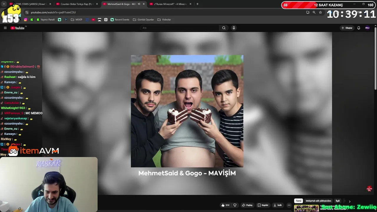Image resolution: width=377 pixels, height=212 pixels.
Task: Click the YouTube search magnifier button
Action: point(224,28)
